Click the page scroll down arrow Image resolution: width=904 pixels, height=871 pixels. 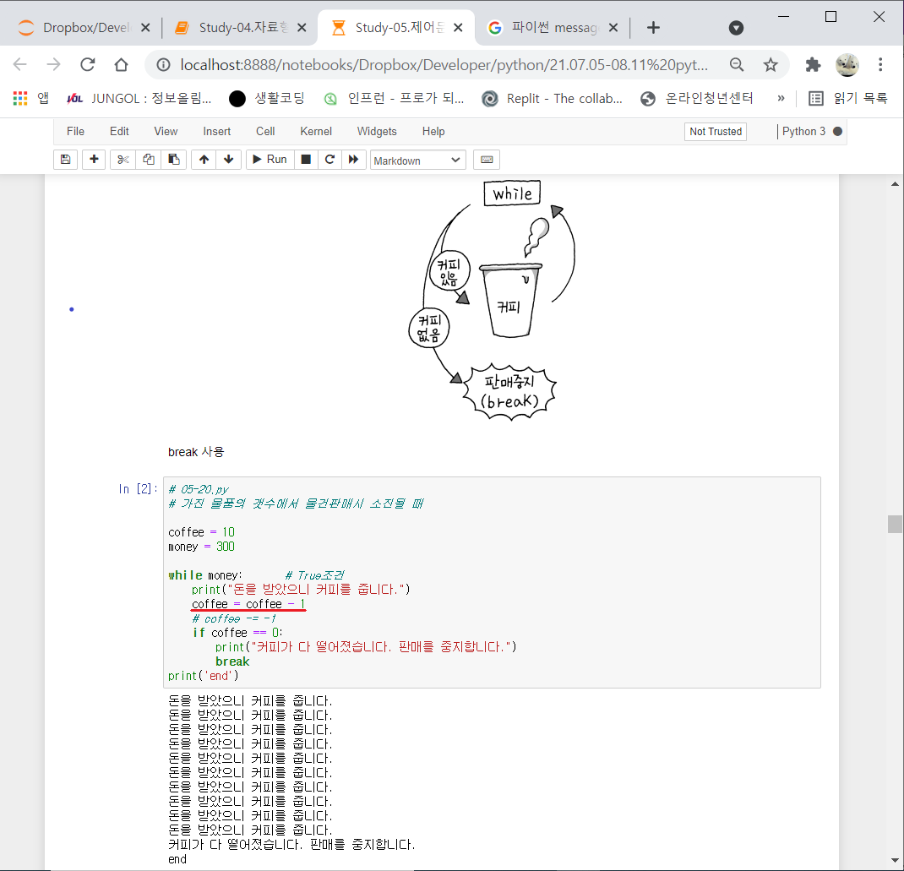[x=895, y=861]
